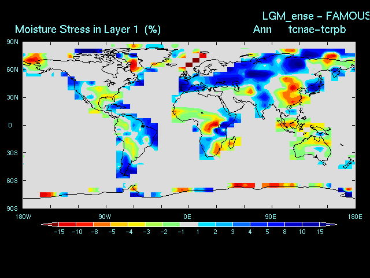Click the 30S latitude axis label
This screenshot has height=278, width=370.
tap(13, 153)
